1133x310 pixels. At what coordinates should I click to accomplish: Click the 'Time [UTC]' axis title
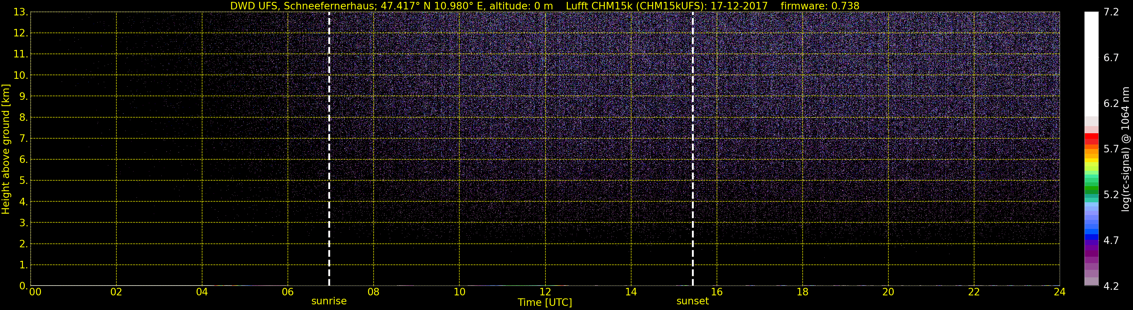(x=545, y=302)
